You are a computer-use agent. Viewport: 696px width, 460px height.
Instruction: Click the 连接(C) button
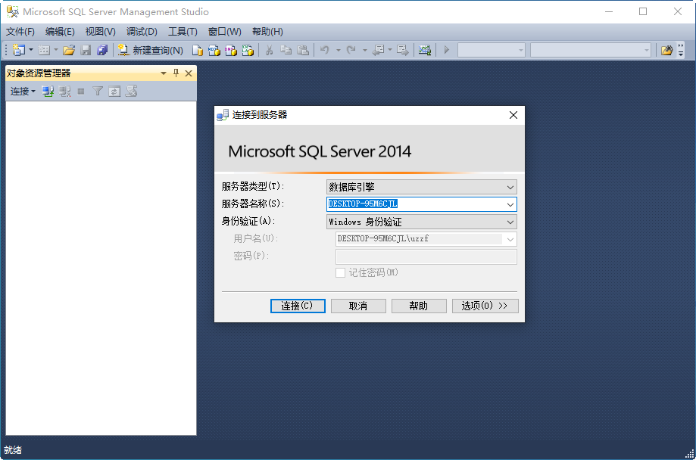pyautogui.click(x=298, y=306)
